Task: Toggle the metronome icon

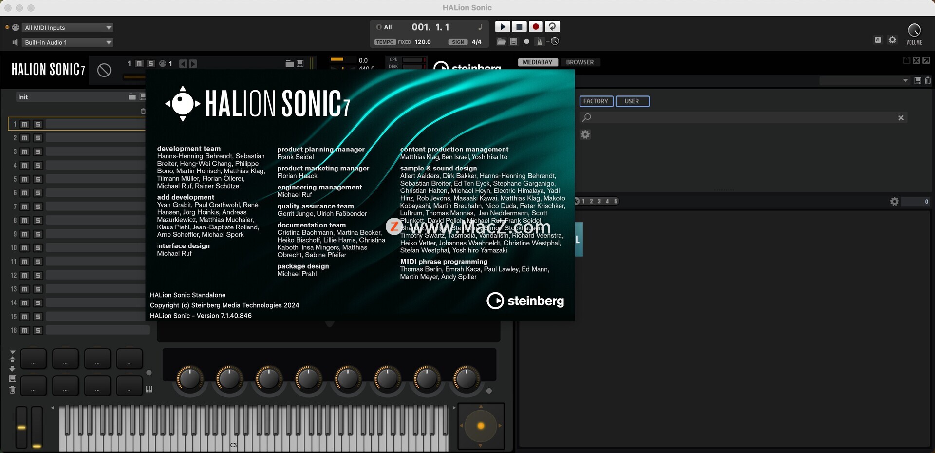Action: (x=539, y=42)
